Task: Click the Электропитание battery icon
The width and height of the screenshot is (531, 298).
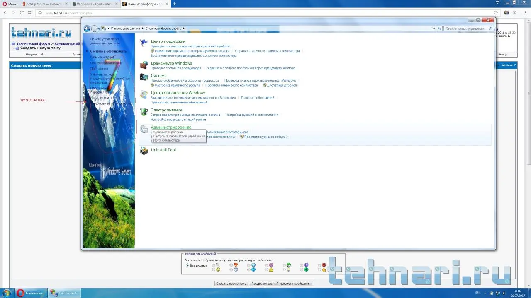Action: click(144, 112)
